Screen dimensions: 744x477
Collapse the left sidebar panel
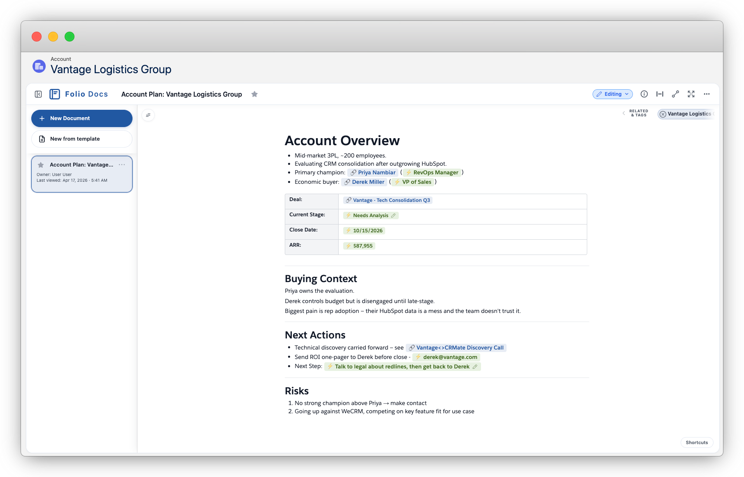tap(38, 94)
